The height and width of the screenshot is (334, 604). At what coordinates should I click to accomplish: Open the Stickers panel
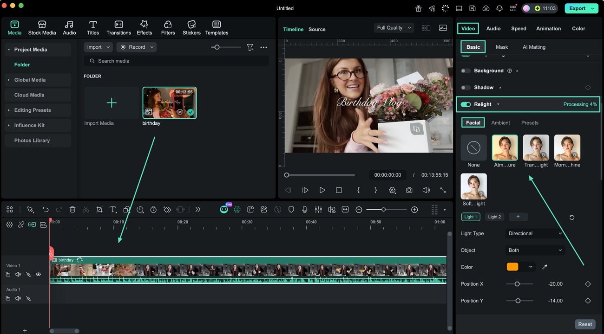[x=191, y=28]
